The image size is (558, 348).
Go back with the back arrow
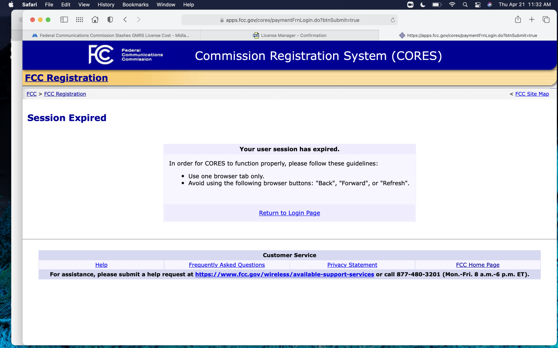125,20
